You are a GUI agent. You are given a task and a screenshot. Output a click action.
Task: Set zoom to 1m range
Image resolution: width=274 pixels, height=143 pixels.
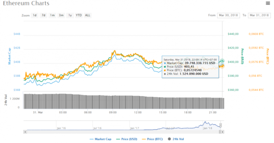tap(52, 15)
